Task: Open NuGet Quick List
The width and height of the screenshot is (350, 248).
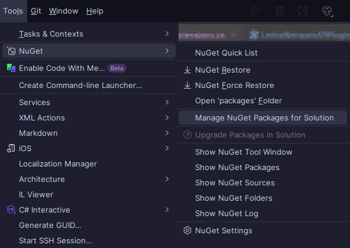Action: pyautogui.click(x=262, y=53)
